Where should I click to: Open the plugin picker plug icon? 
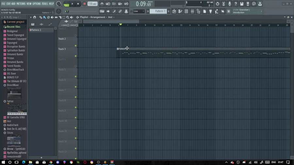pyautogui.click(x=211, y=11)
